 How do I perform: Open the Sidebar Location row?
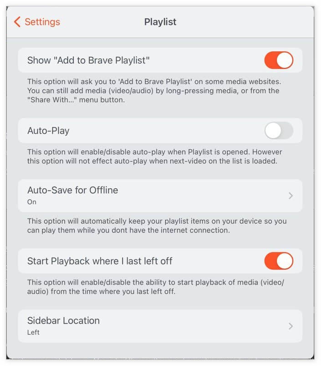(x=160, y=326)
